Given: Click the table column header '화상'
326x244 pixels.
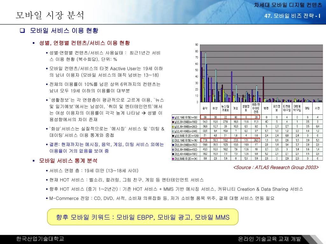Looking at the screenshot, I should (x=215, y=108).
